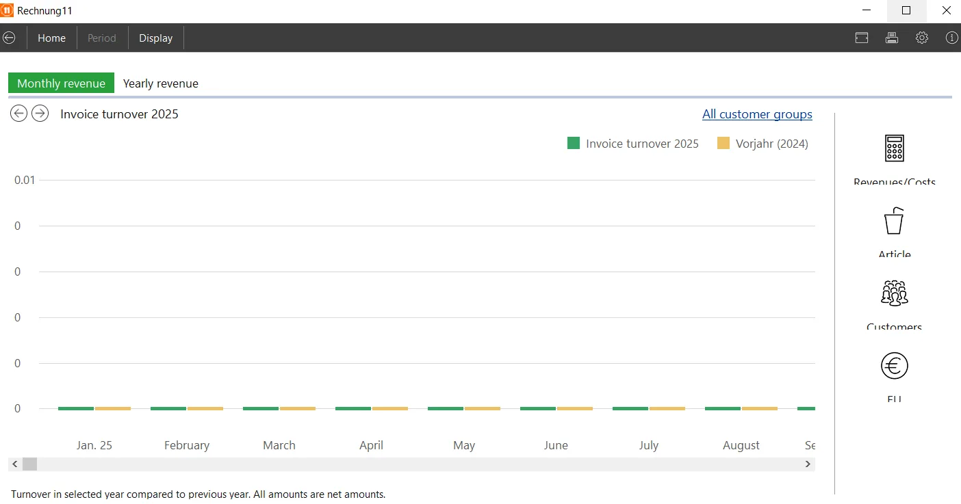This screenshot has width=961, height=504.
Task: Click the chart scrollbar left arrow
Action: click(x=15, y=464)
